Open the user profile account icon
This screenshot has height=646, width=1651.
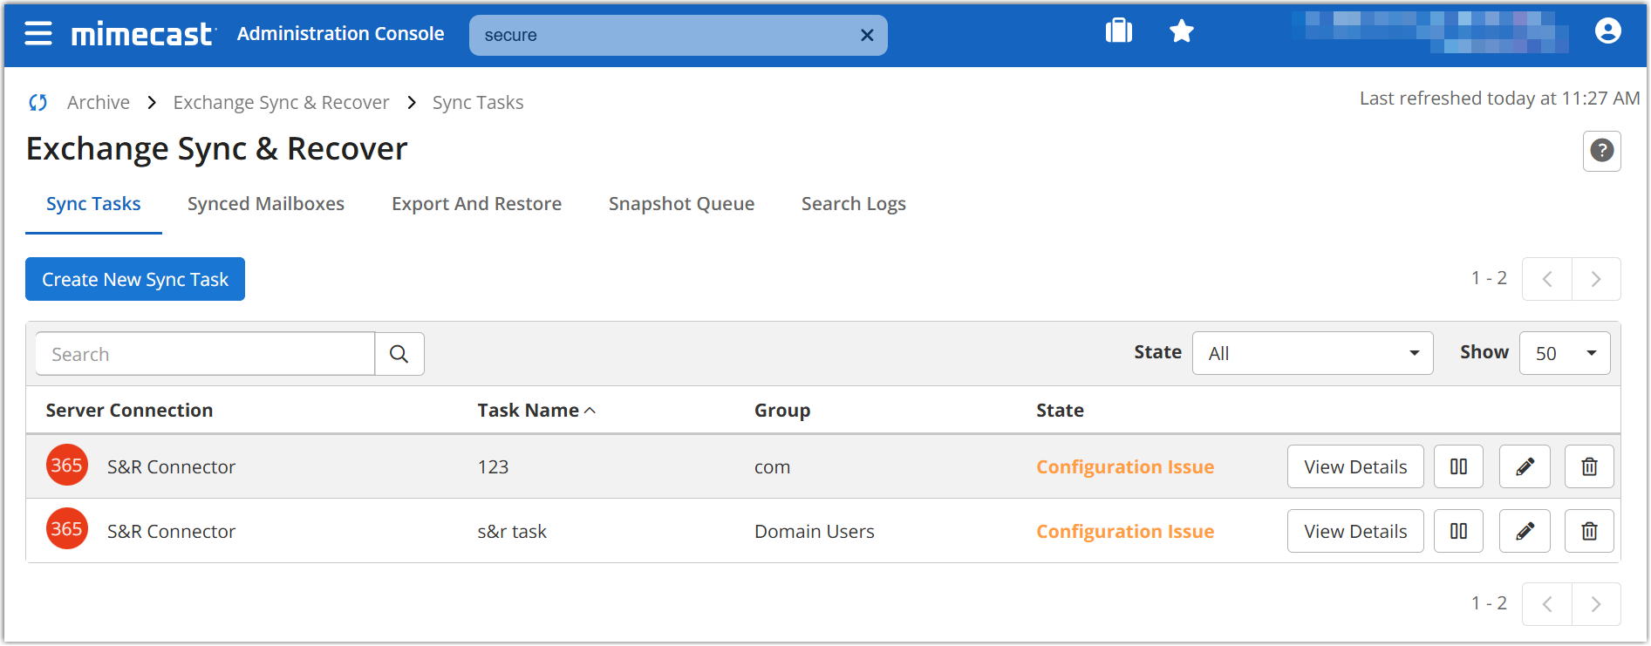(1607, 31)
